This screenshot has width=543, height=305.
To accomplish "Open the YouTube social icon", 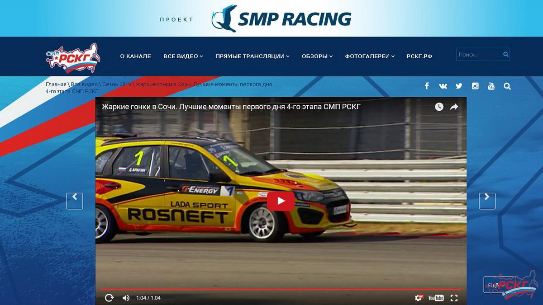I will [491, 86].
